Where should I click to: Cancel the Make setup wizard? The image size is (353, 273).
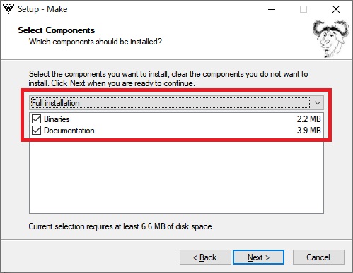coord(318,257)
